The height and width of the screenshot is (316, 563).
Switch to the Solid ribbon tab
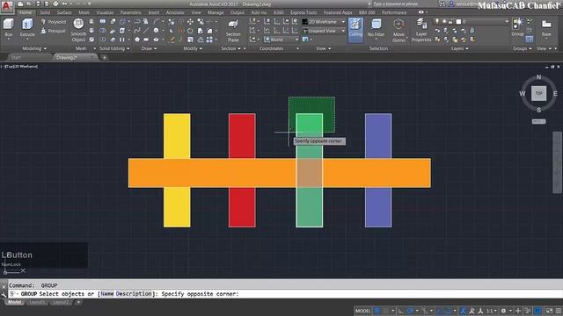(x=45, y=12)
